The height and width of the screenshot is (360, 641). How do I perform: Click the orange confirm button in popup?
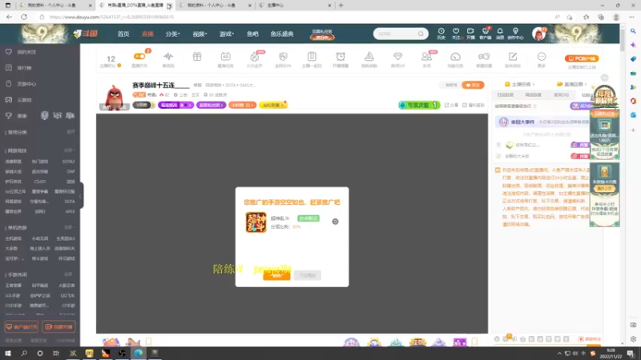click(276, 275)
